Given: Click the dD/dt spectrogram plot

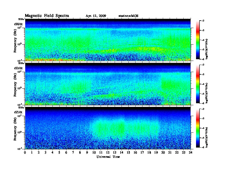Looking at the screenshot, I should [x=108, y=84].
